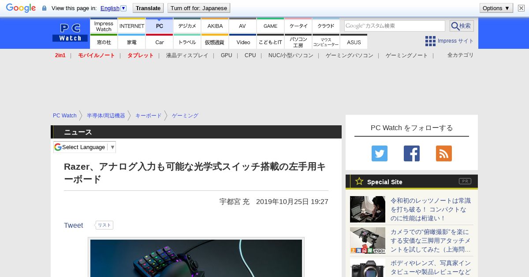
Task: Open the Facebook follow icon
Action: [412, 153]
